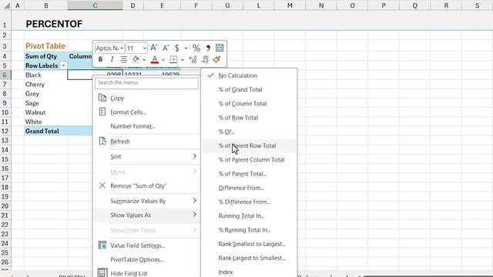Click the Search the menus field
Viewport: 493px width, 277px height.
click(x=146, y=83)
